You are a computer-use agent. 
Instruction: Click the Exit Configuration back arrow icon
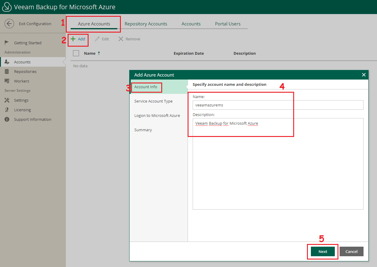click(9, 24)
